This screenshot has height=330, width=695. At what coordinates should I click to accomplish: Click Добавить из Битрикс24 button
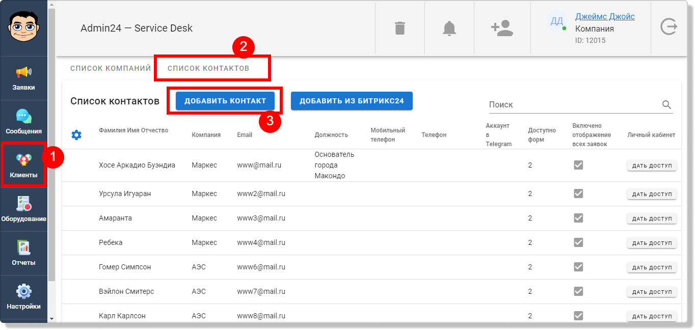coord(352,101)
